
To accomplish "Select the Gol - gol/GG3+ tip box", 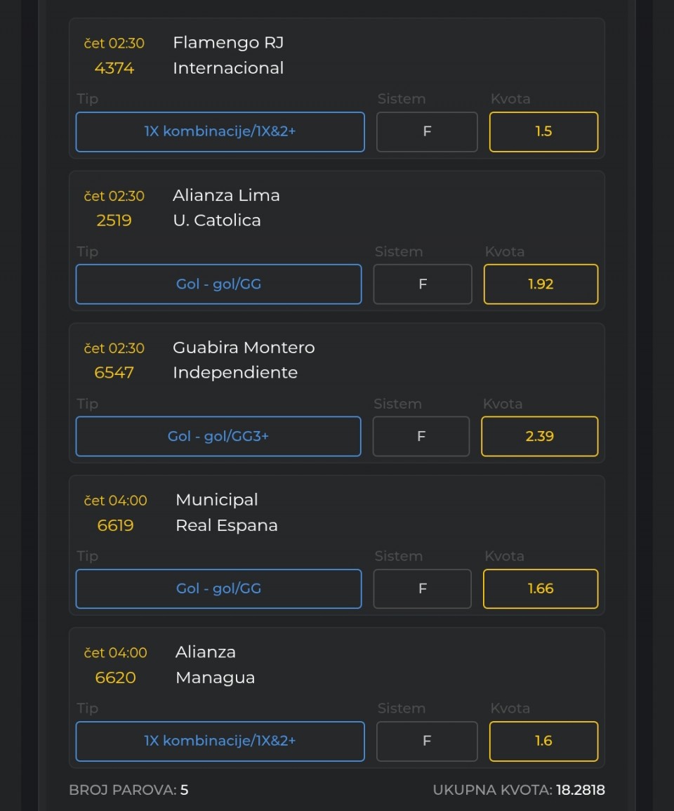I will pyautogui.click(x=218, y=437).
